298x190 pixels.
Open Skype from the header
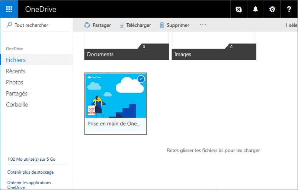[239, 9]
